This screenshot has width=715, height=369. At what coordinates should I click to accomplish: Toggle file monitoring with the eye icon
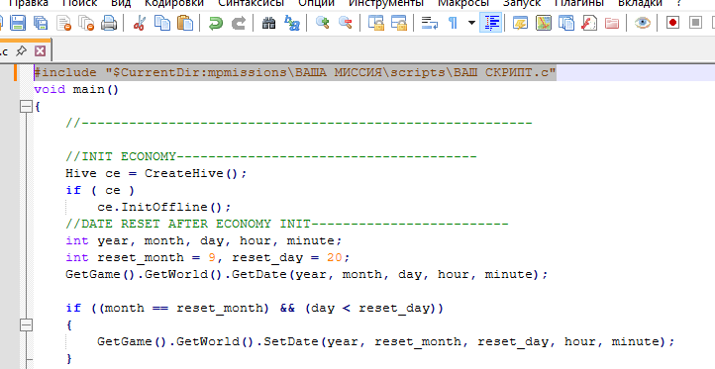tap(643, 23)
